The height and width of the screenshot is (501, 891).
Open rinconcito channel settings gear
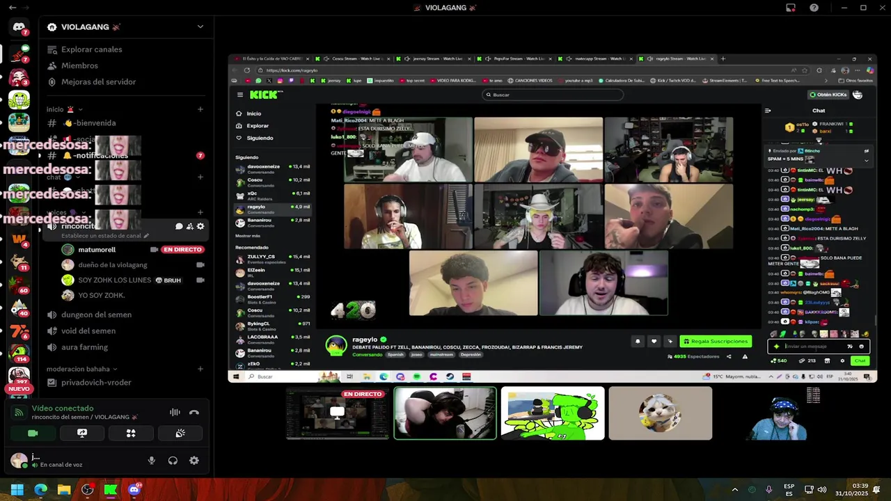(200, 226)
